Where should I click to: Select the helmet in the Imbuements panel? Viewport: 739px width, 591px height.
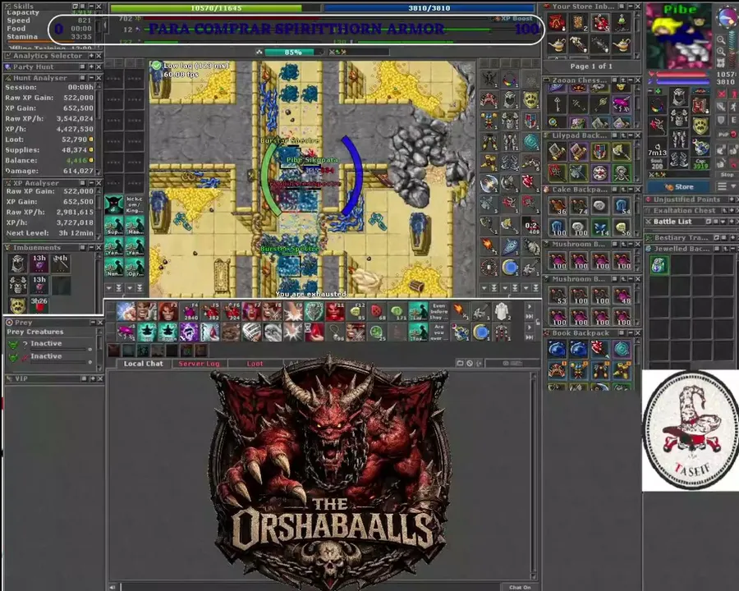pos(18,264)
